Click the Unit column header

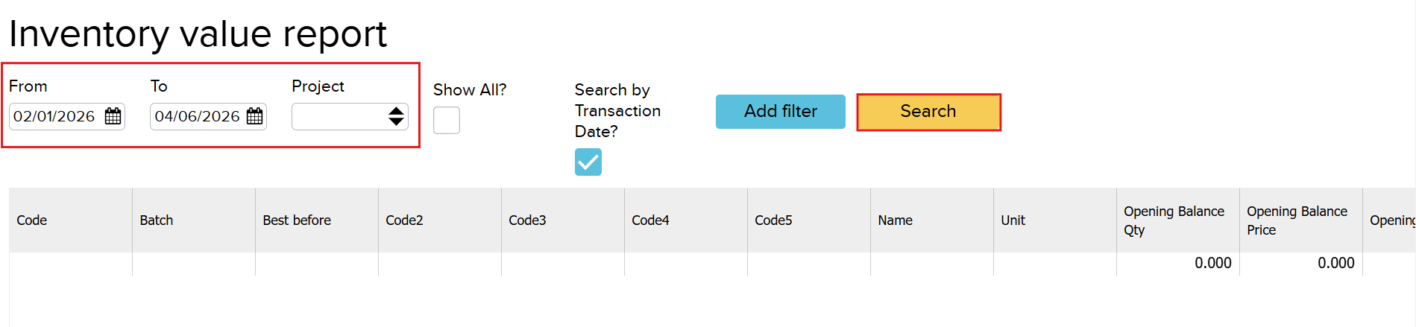(x=1013, y=220)
